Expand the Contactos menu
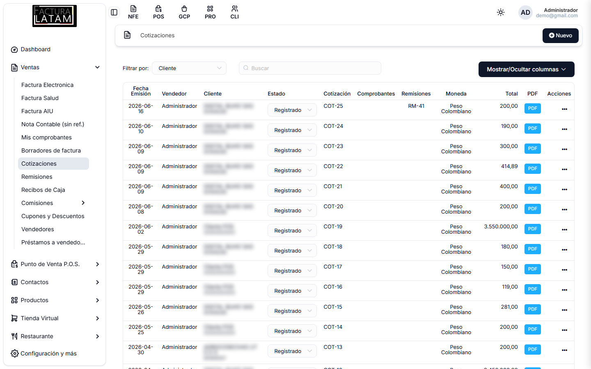The height and width of the screenshot is (369, 591). pyautogui.click(x=55, y=282)
